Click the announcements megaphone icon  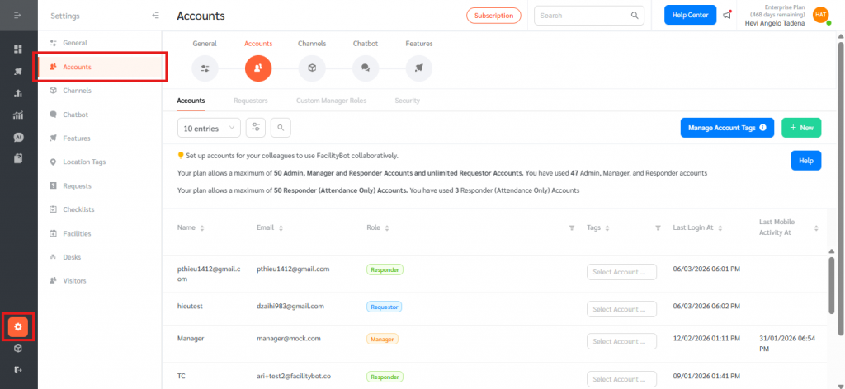[727, 16]
